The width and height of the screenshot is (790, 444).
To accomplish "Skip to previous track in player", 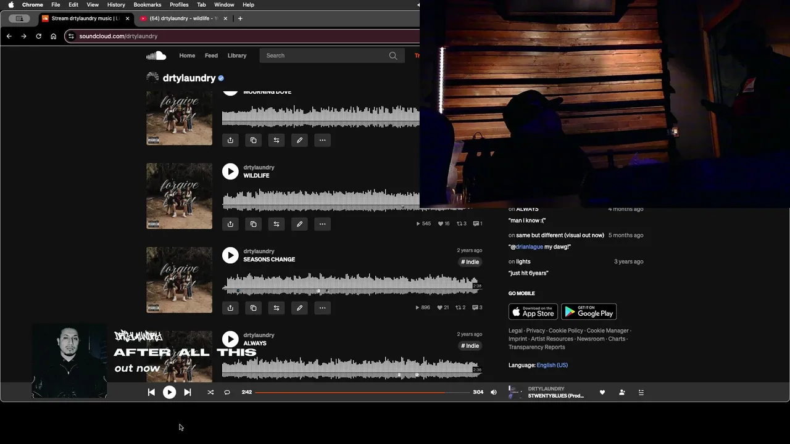I will [151, 392].
